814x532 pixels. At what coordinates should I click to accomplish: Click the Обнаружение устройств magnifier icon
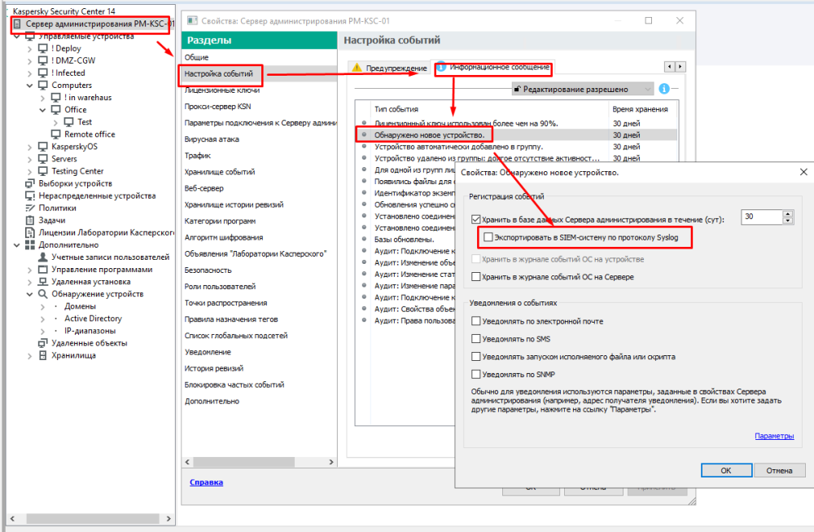pos(43,294)
